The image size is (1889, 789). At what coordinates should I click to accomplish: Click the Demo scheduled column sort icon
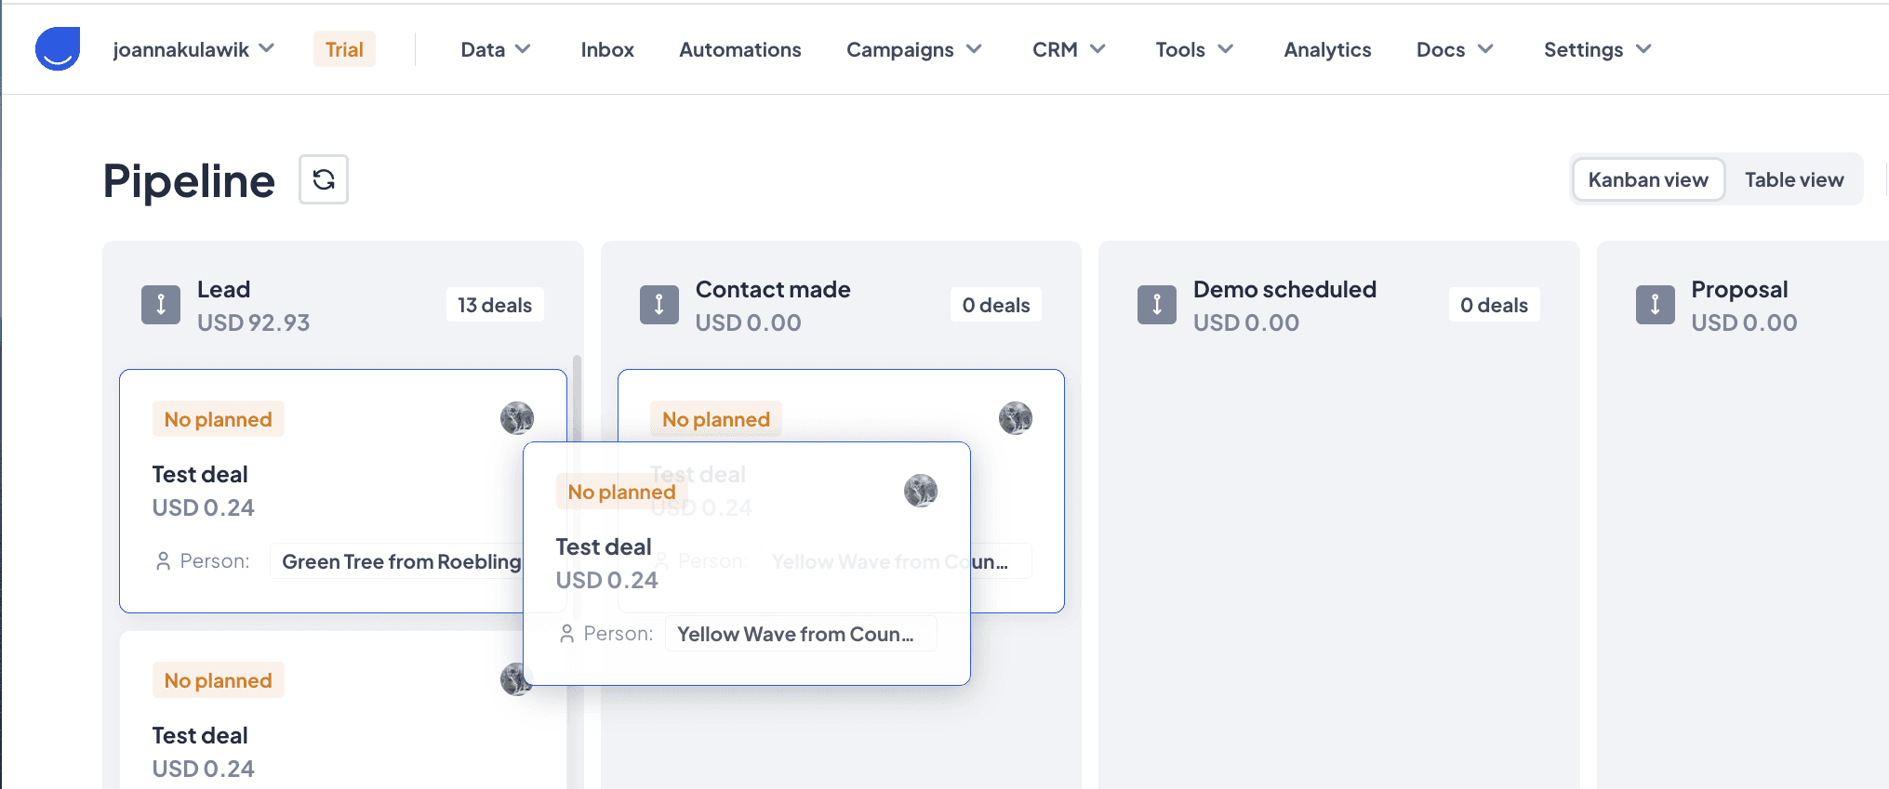pos(1157,305)
